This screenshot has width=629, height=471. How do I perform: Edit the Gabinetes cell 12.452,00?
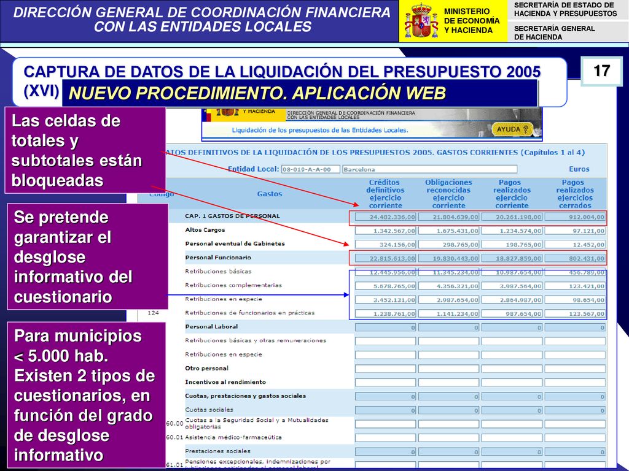(575, 244)
